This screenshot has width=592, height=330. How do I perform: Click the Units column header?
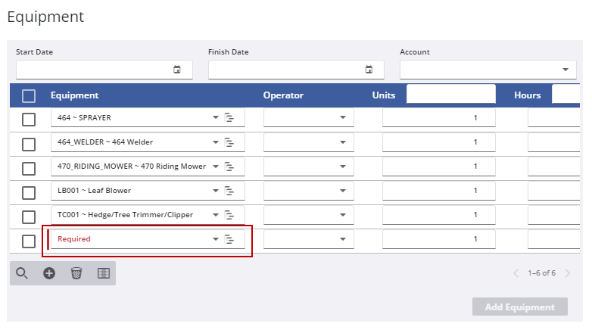[x=384, y=95]
